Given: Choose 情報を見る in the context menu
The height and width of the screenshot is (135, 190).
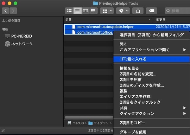Looking at the screenshot, I should click(x=152, y=68).
